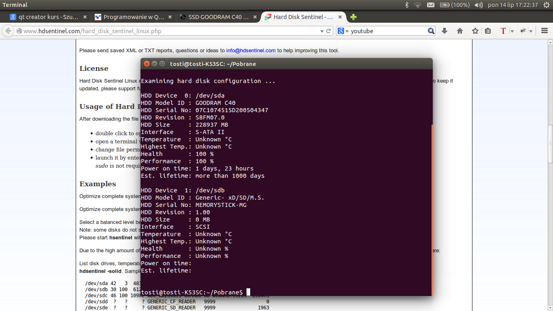Click the Google search engine icon
This screenshot has height=311, width=553.
pyautogui.click(x=341, y=31)
